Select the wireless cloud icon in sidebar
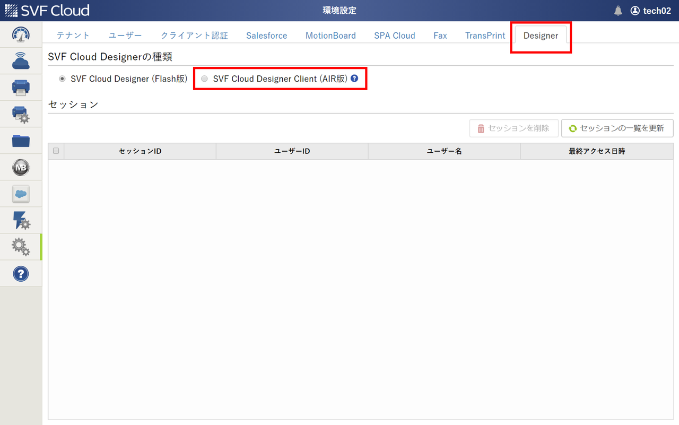This screenshot has height=425, width=679. tap(21, 60)
